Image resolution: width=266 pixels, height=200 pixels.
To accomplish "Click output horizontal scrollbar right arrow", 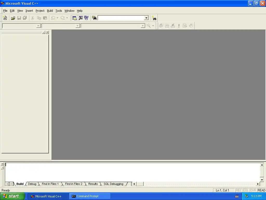I will point(258,184).
